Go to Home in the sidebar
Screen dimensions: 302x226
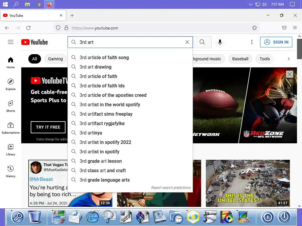(11, 63)
